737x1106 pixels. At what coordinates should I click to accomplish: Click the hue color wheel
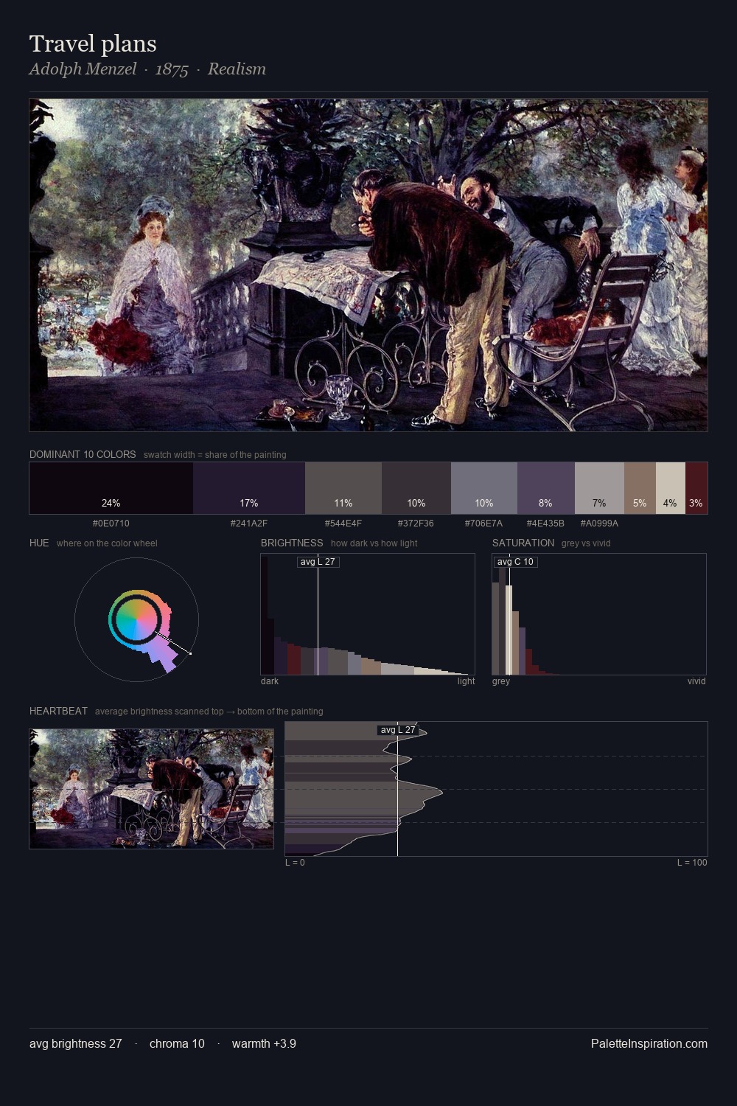pyautogui.click(x=136, y=619)
